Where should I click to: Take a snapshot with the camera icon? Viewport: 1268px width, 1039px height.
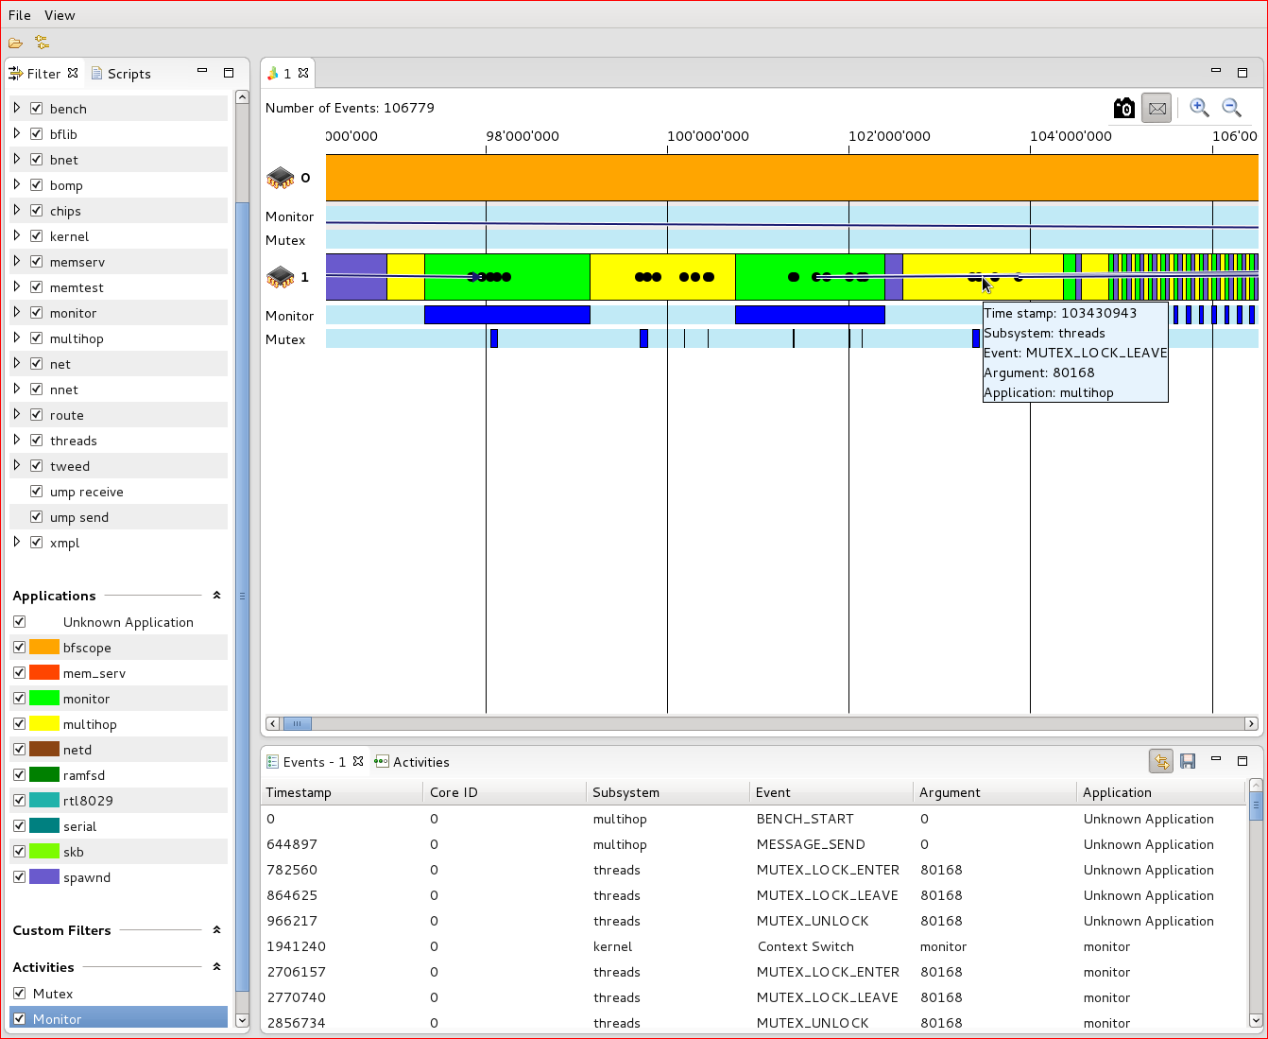(1124, 109)
